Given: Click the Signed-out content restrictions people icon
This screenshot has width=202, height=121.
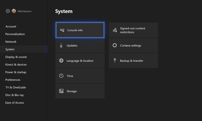Looking at the screenshot, I should [115, 30].
